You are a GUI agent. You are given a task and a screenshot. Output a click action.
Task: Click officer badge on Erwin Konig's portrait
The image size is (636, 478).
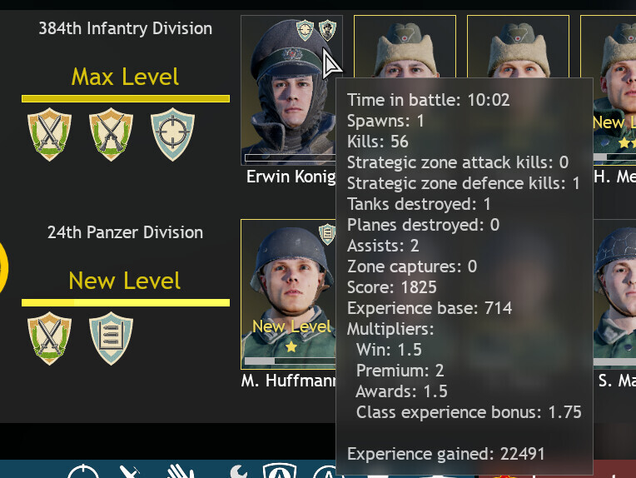point(327,30)
